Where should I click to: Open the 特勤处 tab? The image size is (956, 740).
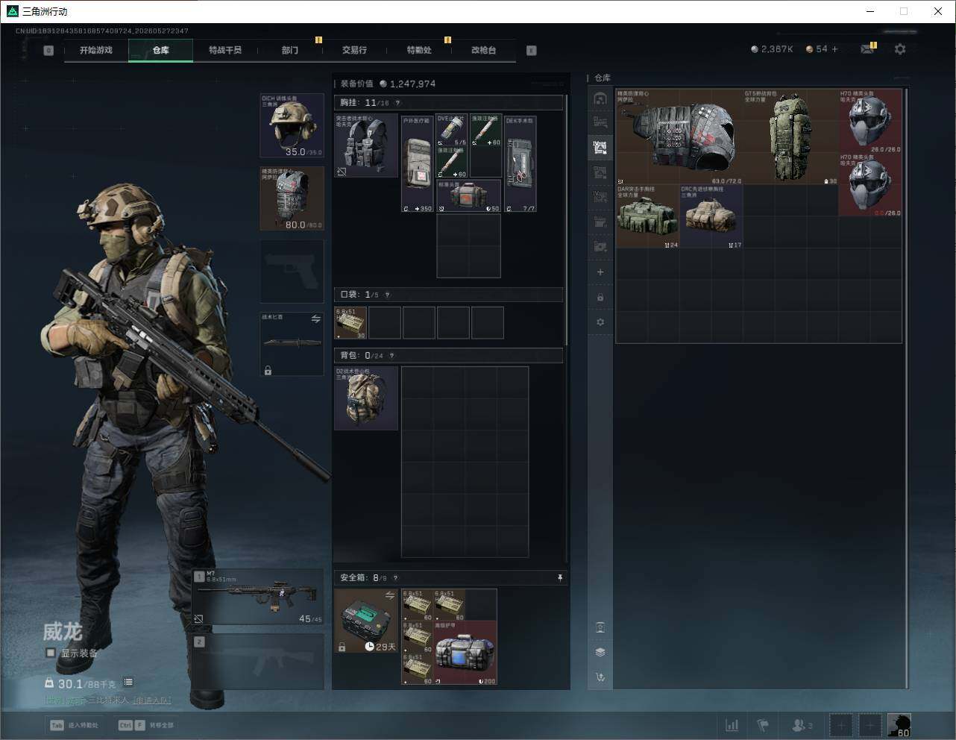419,50
